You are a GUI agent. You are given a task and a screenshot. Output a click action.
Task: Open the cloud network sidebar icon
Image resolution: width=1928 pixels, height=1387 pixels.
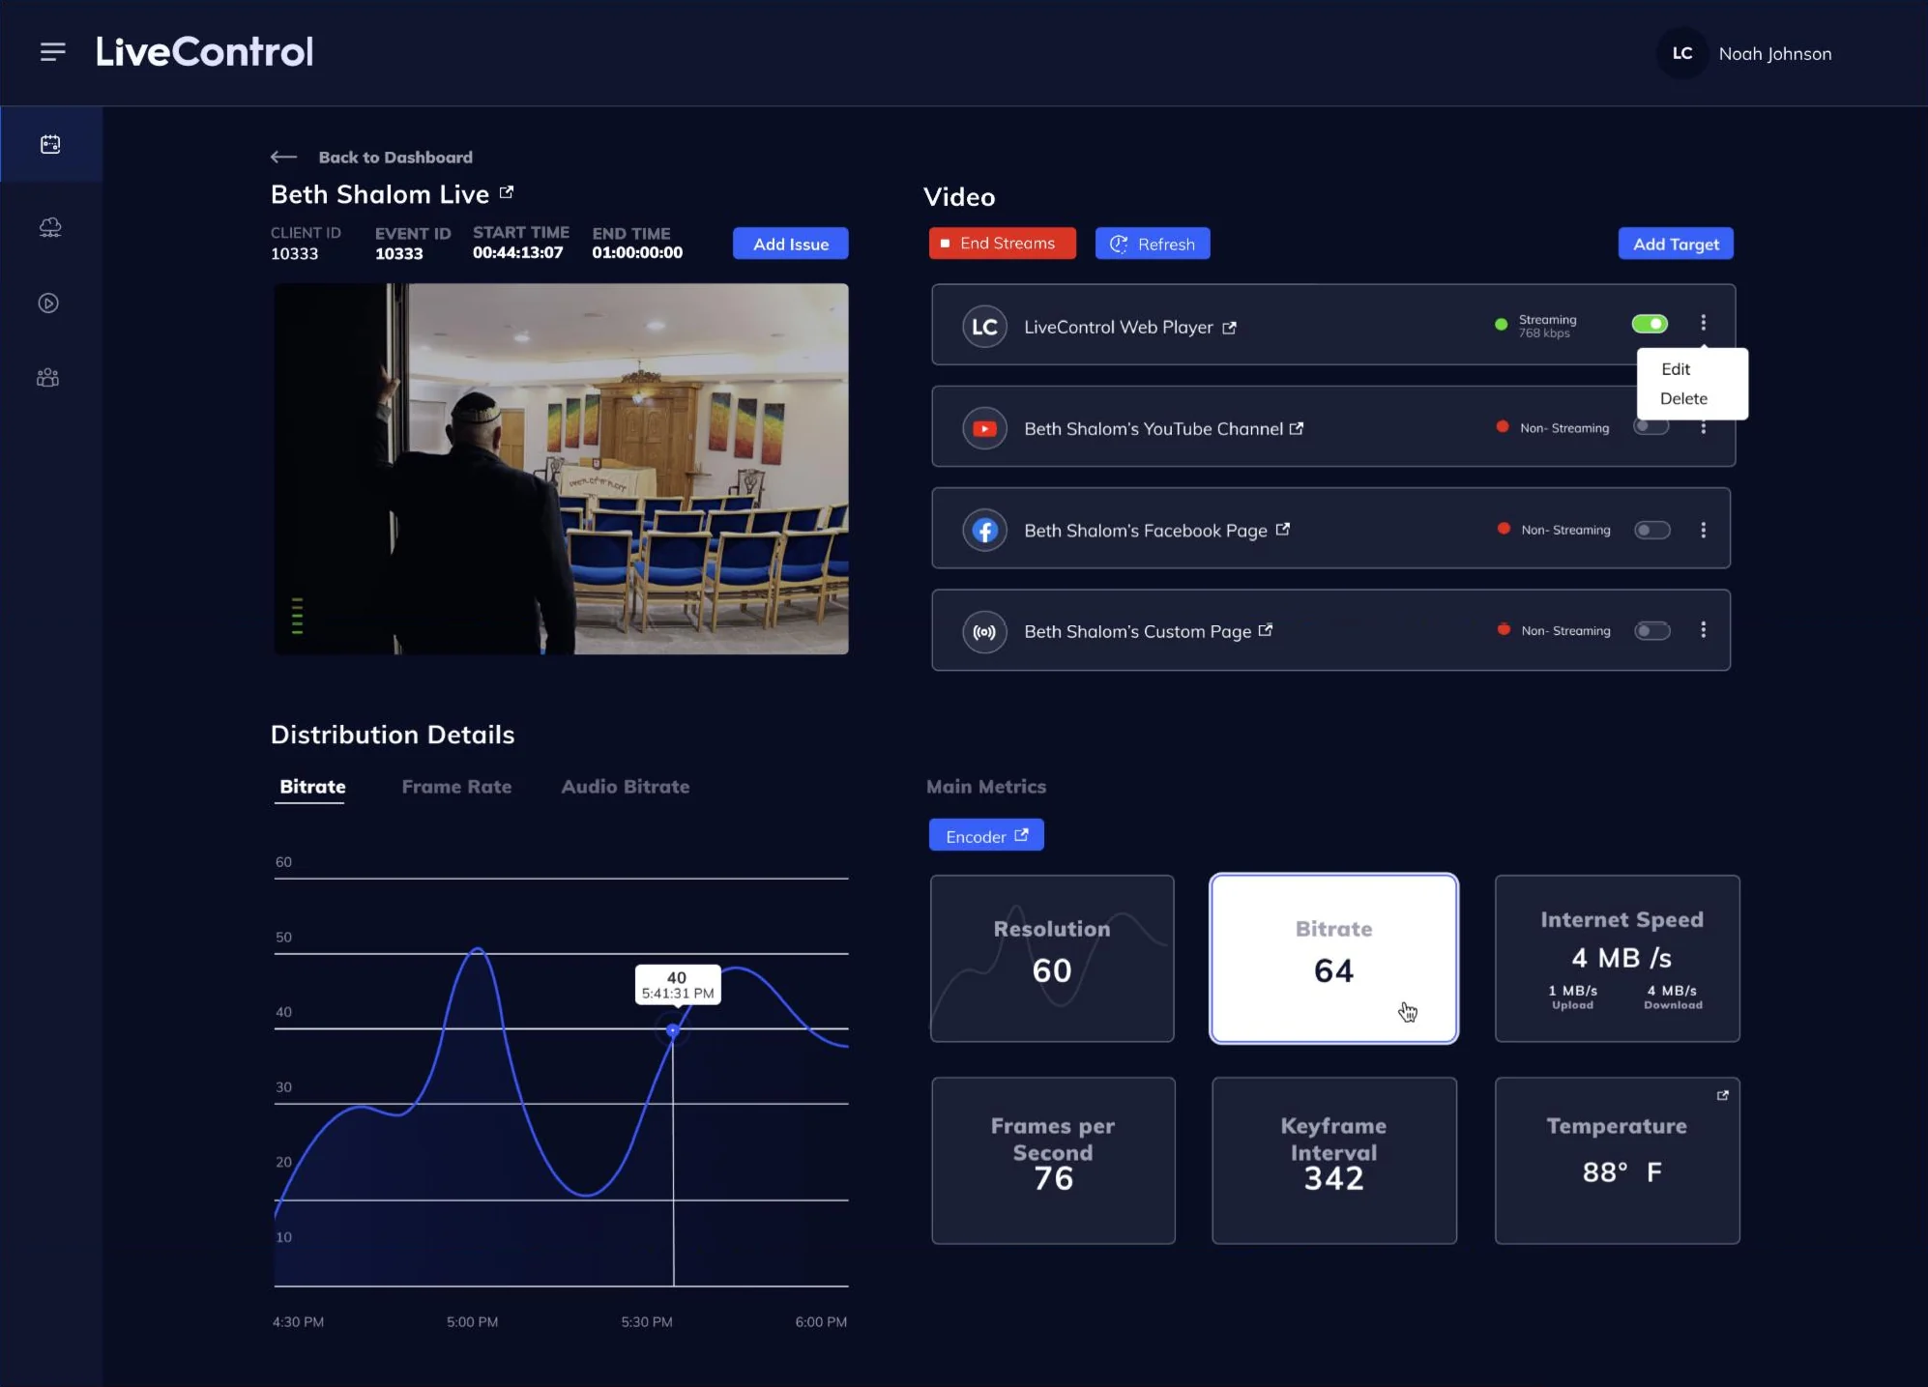pos(50,227)
